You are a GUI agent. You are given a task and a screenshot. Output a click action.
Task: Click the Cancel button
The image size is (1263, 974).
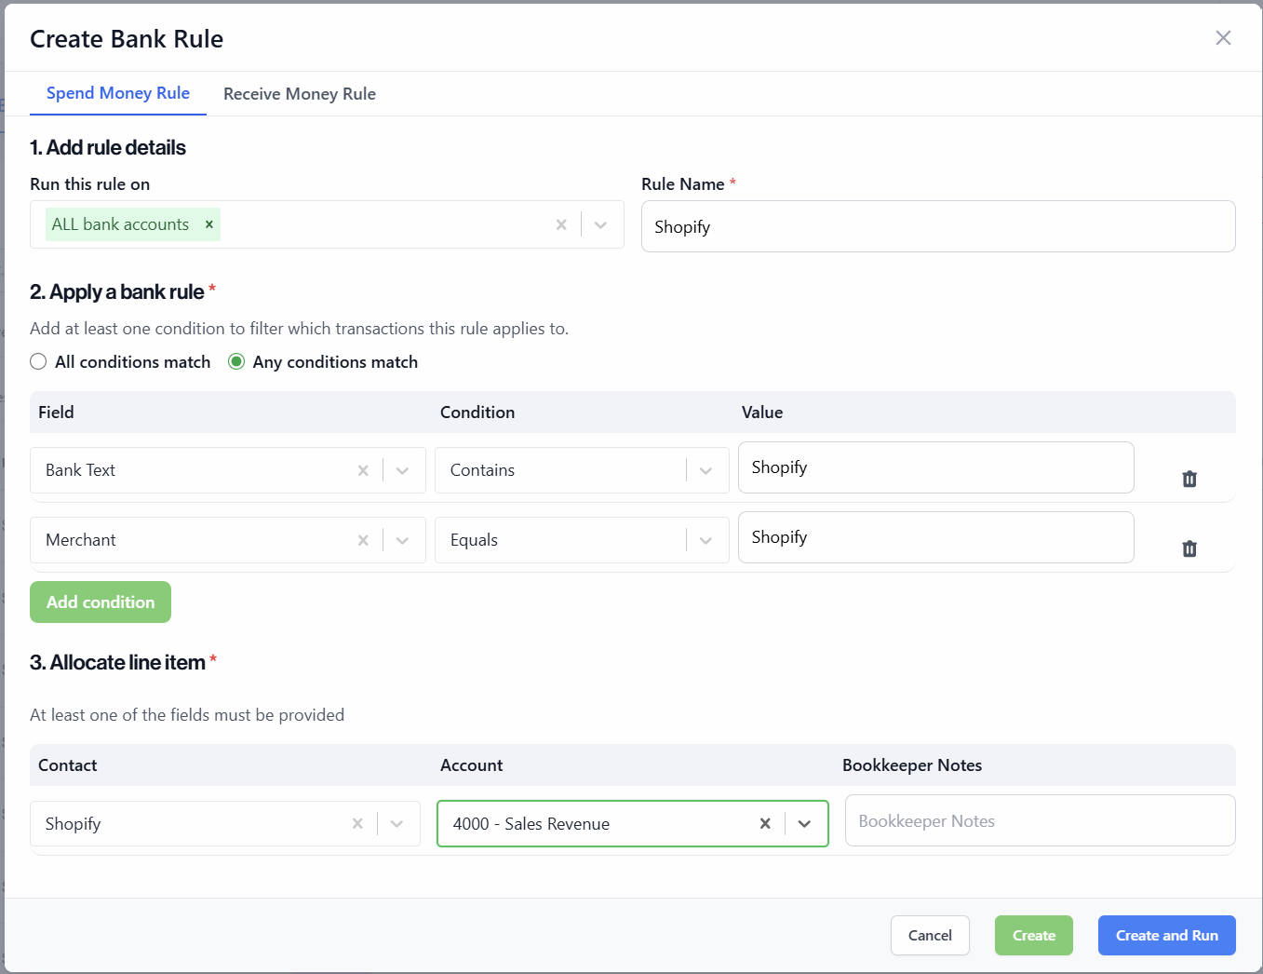930,935
